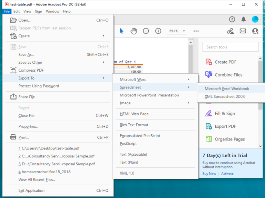Image resolution: width=265 pixels, height=198 pixels.
Task: Open the View menu
Action: tap(27, 11)
